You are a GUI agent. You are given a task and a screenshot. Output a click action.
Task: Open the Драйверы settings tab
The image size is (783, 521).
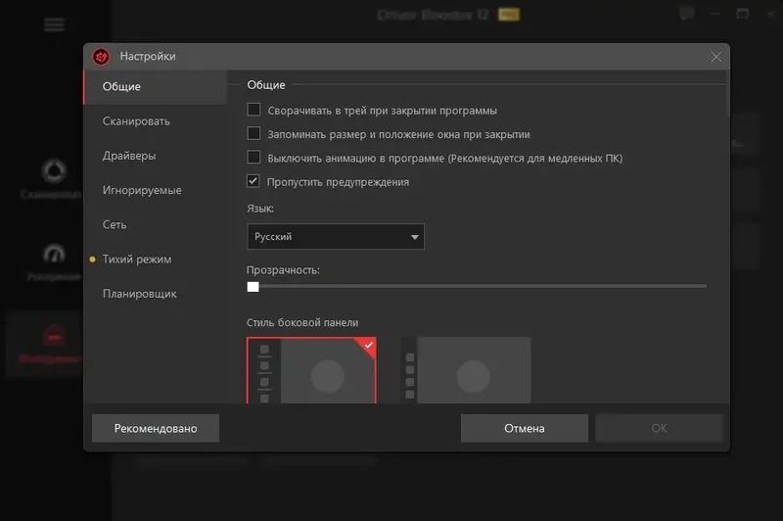[x=156, y=156]
